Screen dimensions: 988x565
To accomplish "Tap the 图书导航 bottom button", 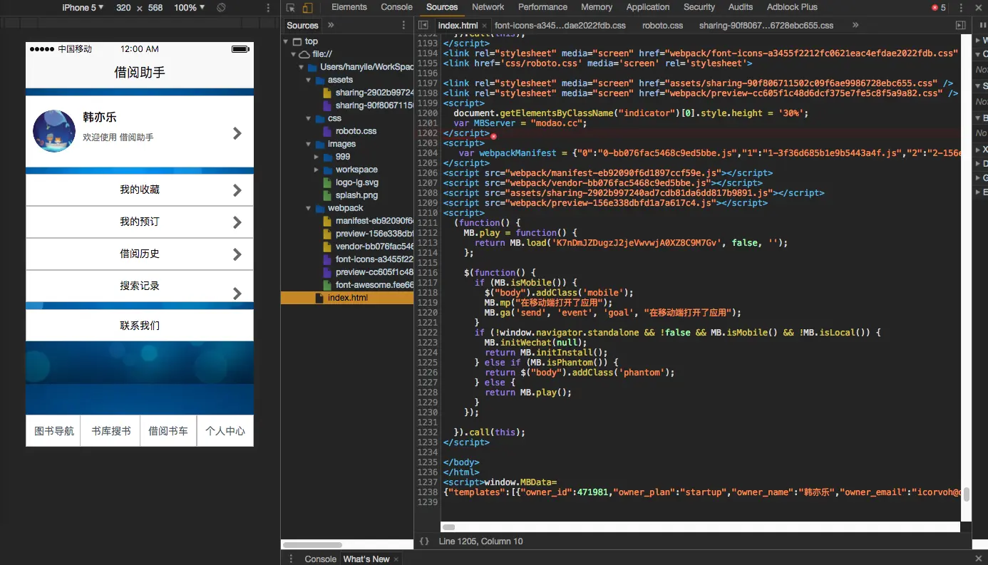I will [53, 431].
